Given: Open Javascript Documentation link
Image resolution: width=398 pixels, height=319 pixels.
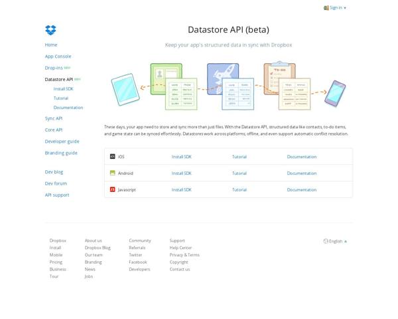Looking at the screenshot, I should coord(302,190).
